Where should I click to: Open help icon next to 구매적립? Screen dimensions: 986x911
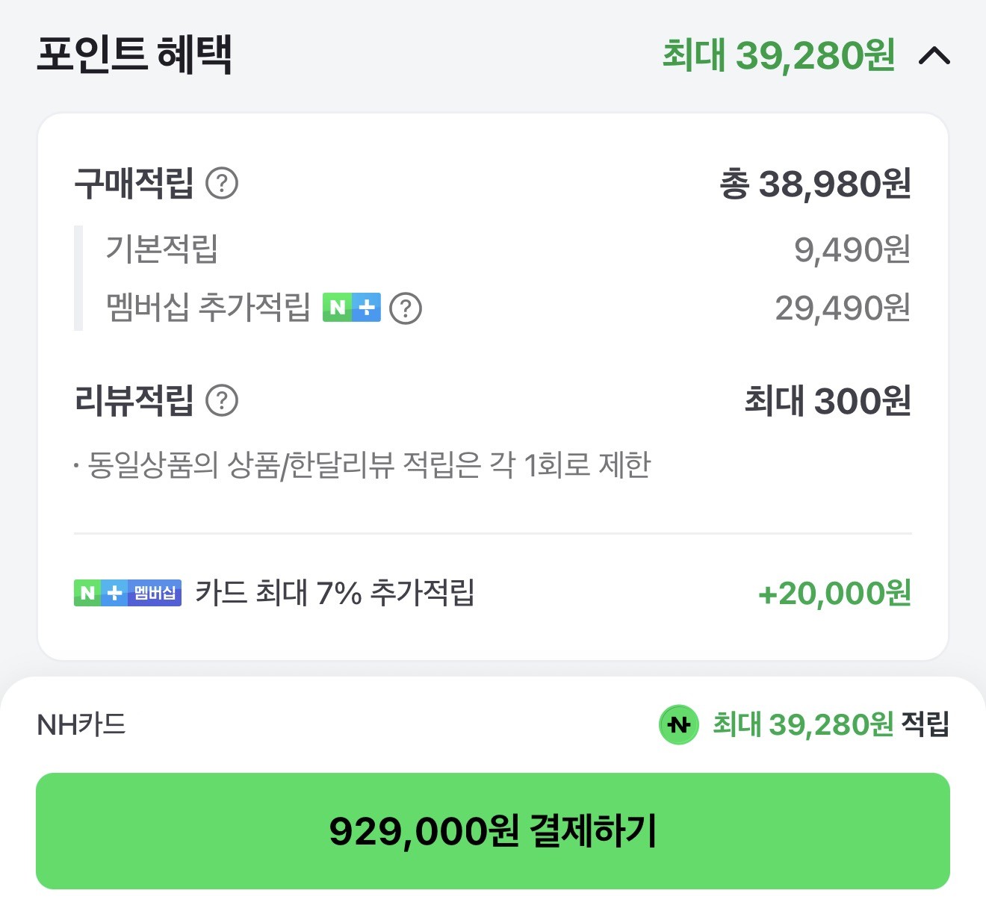click(x=222, y=183)
